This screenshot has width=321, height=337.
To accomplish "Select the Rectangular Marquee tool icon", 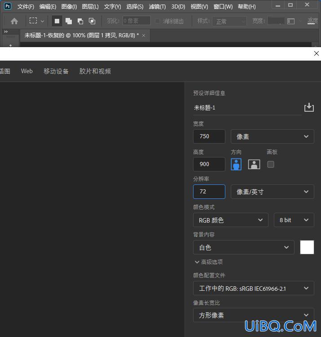I will 33,21.
